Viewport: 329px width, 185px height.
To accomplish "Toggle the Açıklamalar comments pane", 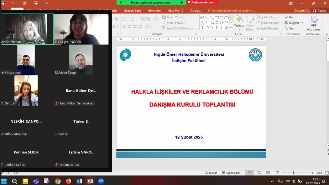I will click(231, 173).
